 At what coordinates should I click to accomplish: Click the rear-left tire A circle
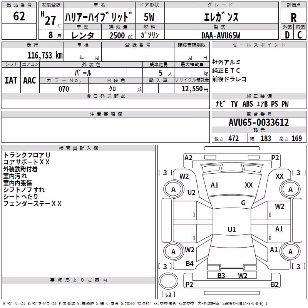click(173, 251)
